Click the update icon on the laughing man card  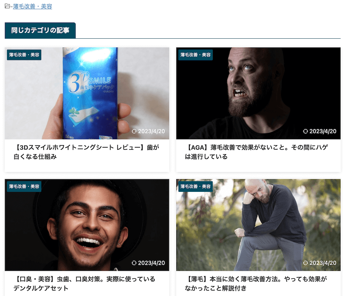click(x=134, y=263)
